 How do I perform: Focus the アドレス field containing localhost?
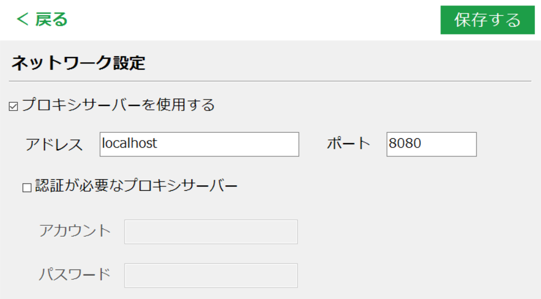pos(199,144)
